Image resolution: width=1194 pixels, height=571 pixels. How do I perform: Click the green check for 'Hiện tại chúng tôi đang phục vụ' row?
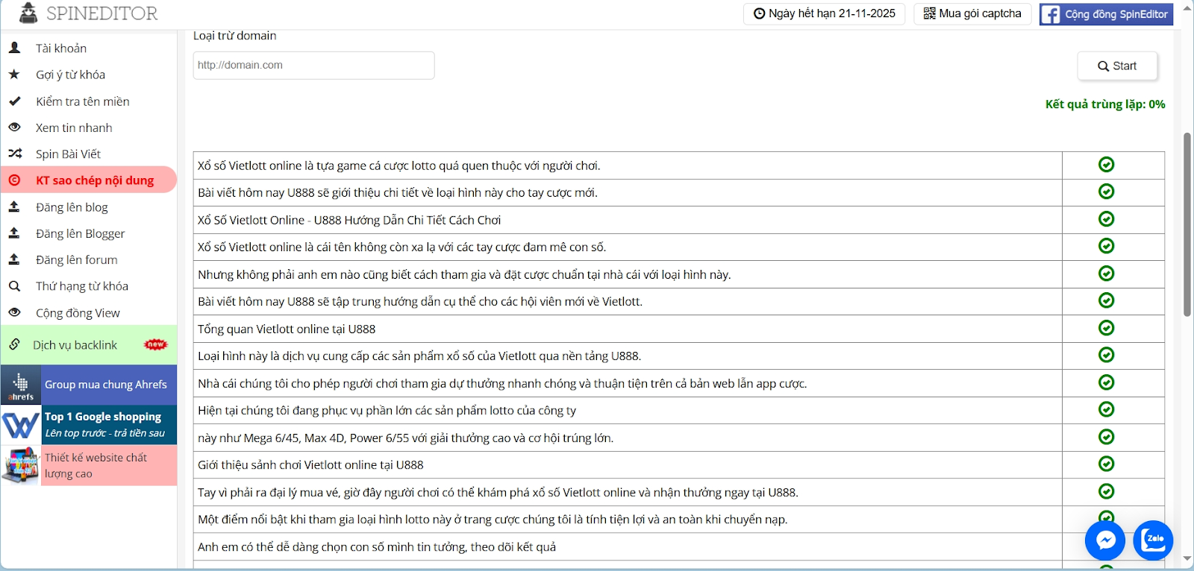pyautogui.click(x=1106, y=409)
